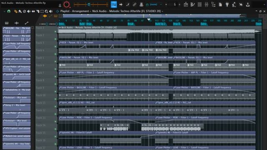The height and width of the screenshot is (150, 267).
Task: Mute Track 14 using its green dot
Action: point(55,129)
